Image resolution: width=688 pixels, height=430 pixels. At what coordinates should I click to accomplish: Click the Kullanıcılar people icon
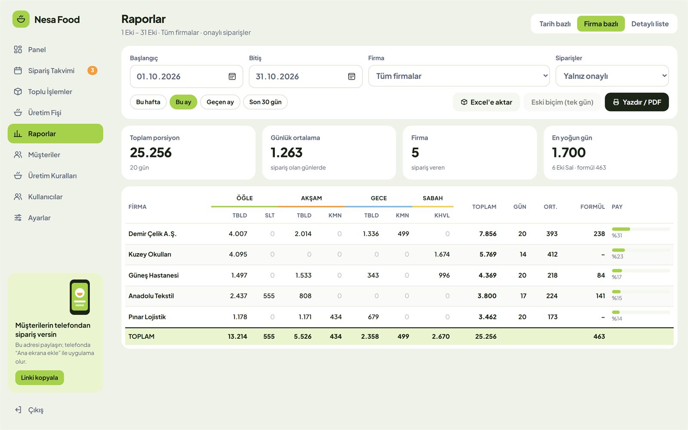18,197
